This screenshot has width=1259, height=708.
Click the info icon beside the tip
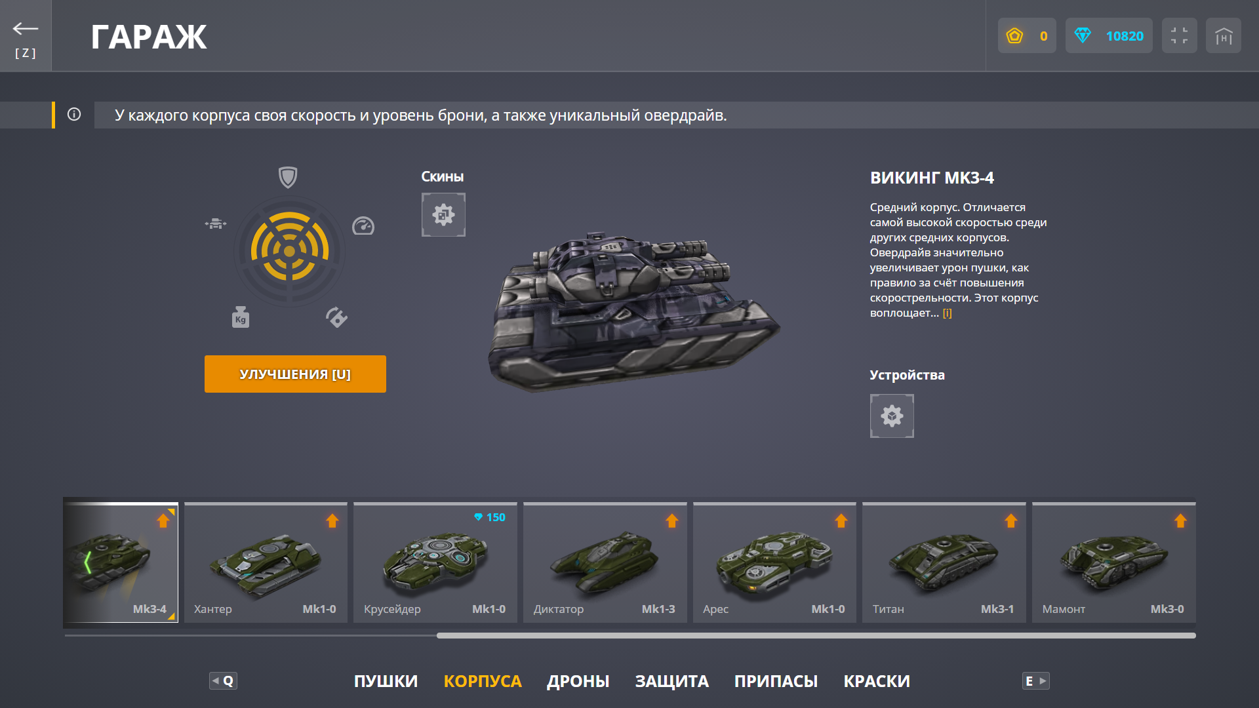click(74, 115)
